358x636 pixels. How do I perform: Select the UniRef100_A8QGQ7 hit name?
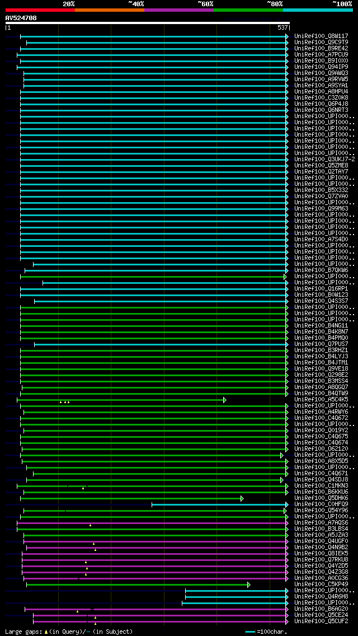tap(321, 387)
